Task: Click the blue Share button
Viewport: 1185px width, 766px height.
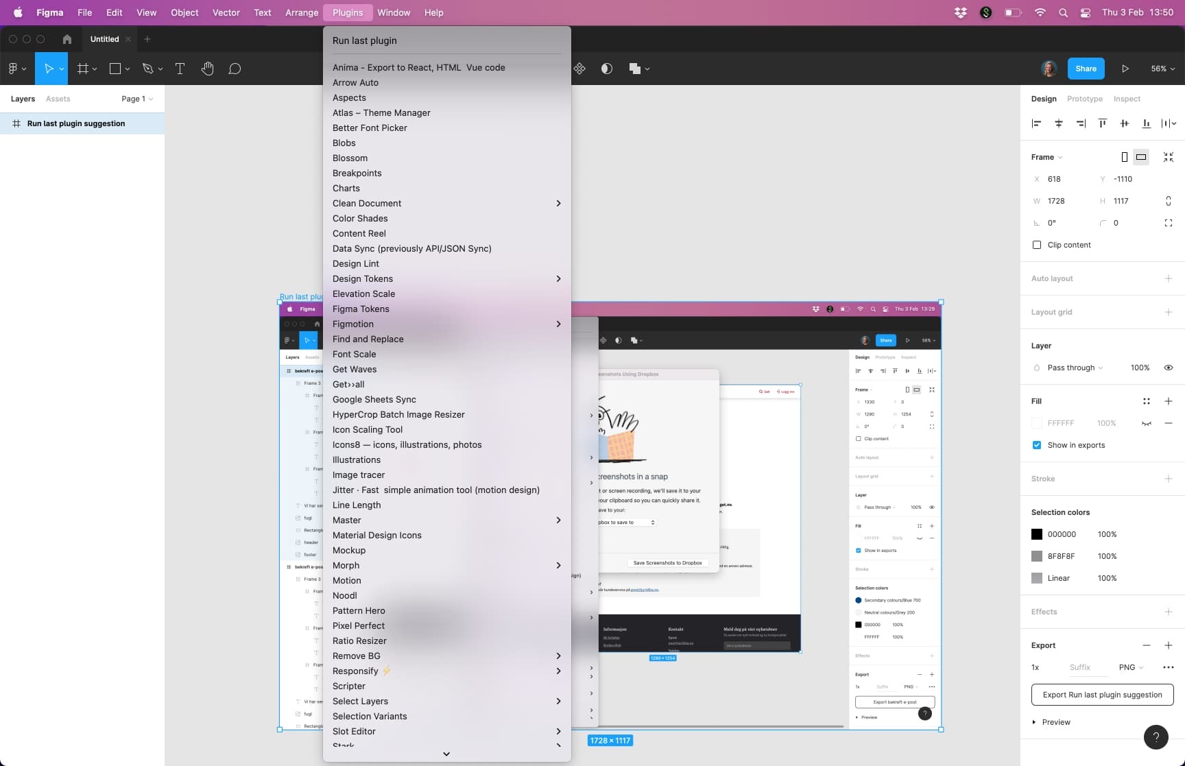Action: point(1086,69)
